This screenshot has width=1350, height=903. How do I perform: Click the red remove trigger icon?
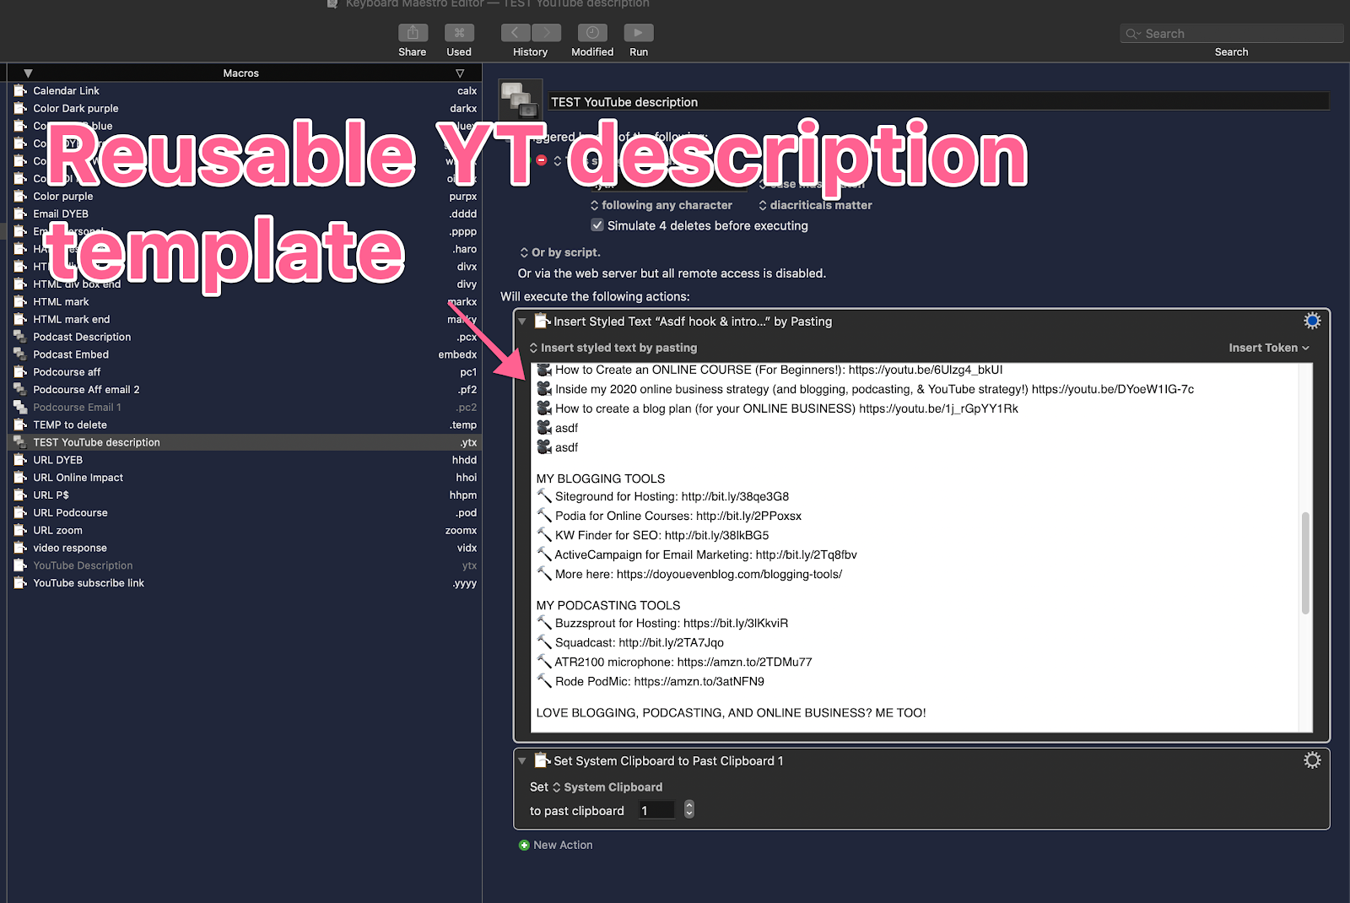pyautogui.click(x=542, y=160)
